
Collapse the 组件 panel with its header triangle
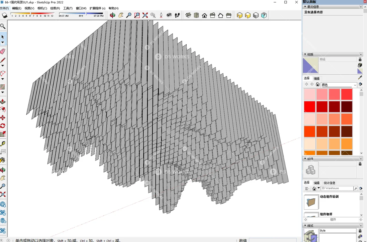coord(305,158)
